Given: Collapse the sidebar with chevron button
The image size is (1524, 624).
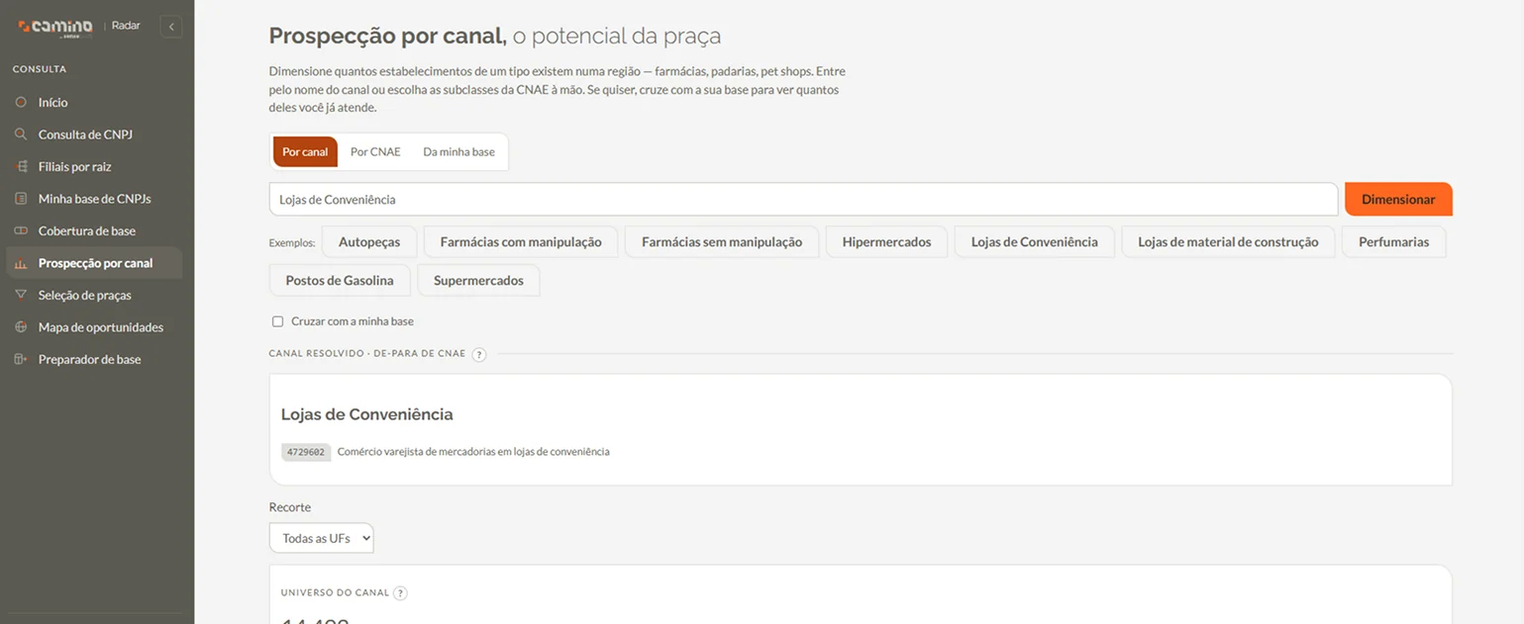Looking at the screenshot, I should coord(171,27).
